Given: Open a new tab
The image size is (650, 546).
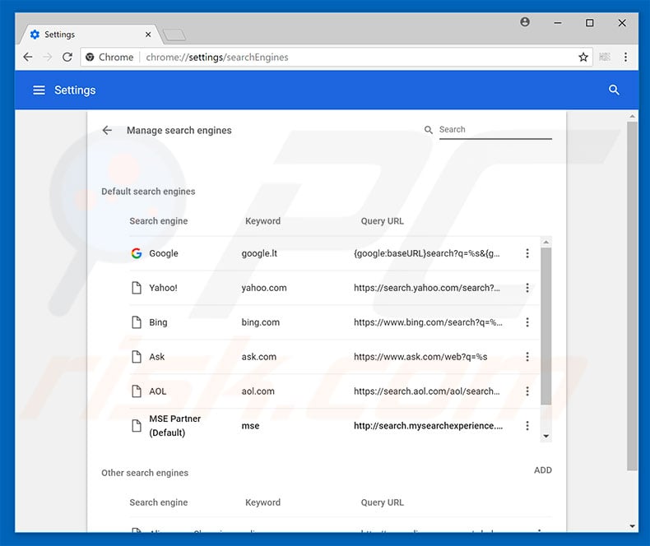Looking at the screenshot, I should coord(174,35).
